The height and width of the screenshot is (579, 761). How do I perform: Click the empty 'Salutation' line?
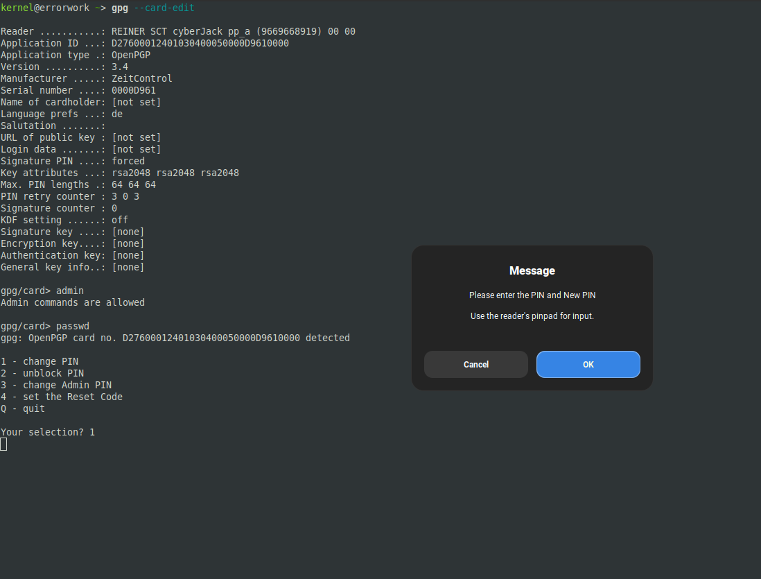point(53,126)
